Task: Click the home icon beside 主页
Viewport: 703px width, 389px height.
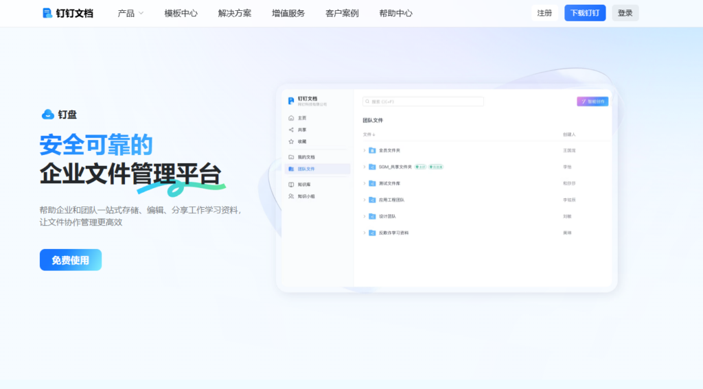Action: click(x=291, y=118)
